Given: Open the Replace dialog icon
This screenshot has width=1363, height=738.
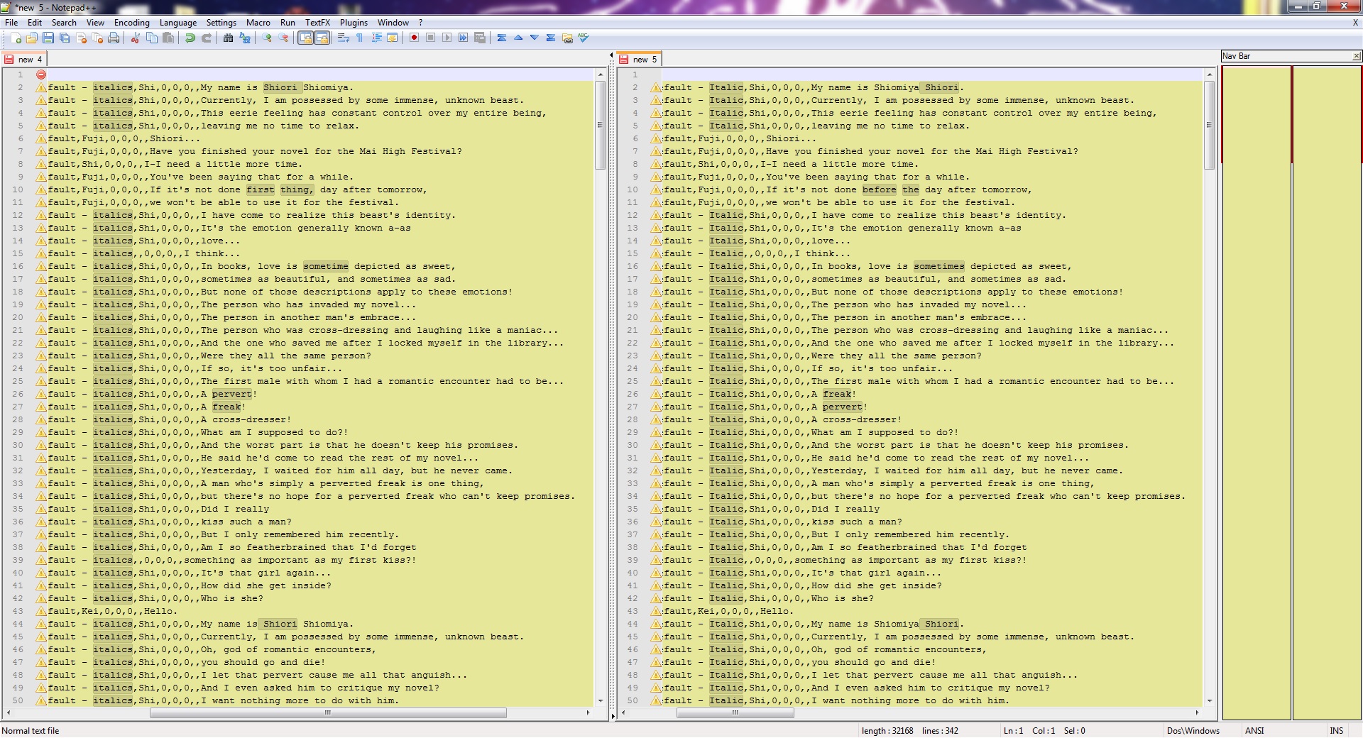Looking at the screenshot, I should [245, 38].
